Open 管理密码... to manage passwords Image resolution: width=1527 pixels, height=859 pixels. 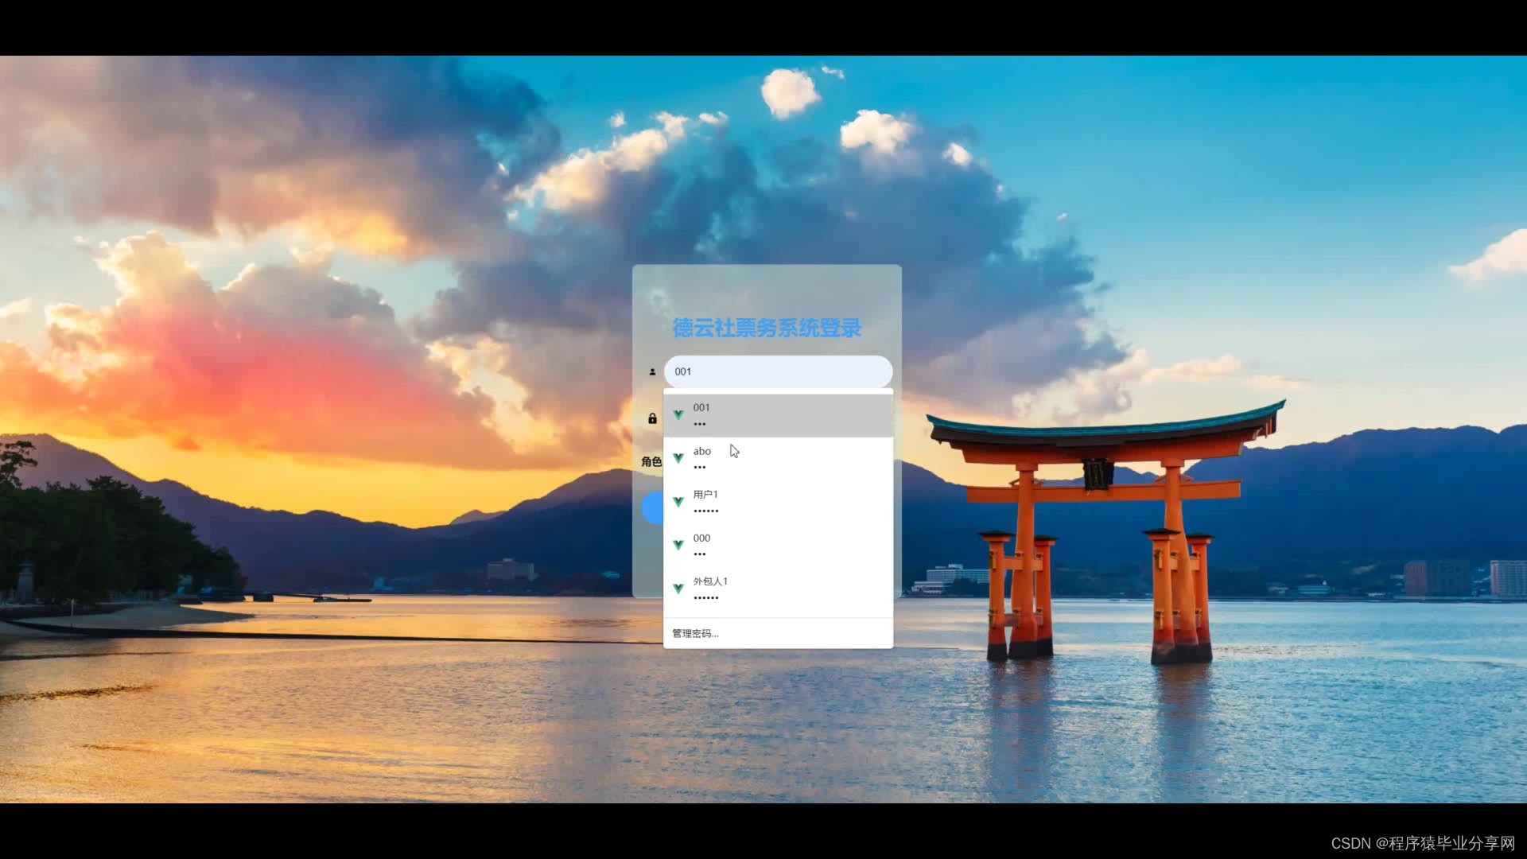[696, 634]
